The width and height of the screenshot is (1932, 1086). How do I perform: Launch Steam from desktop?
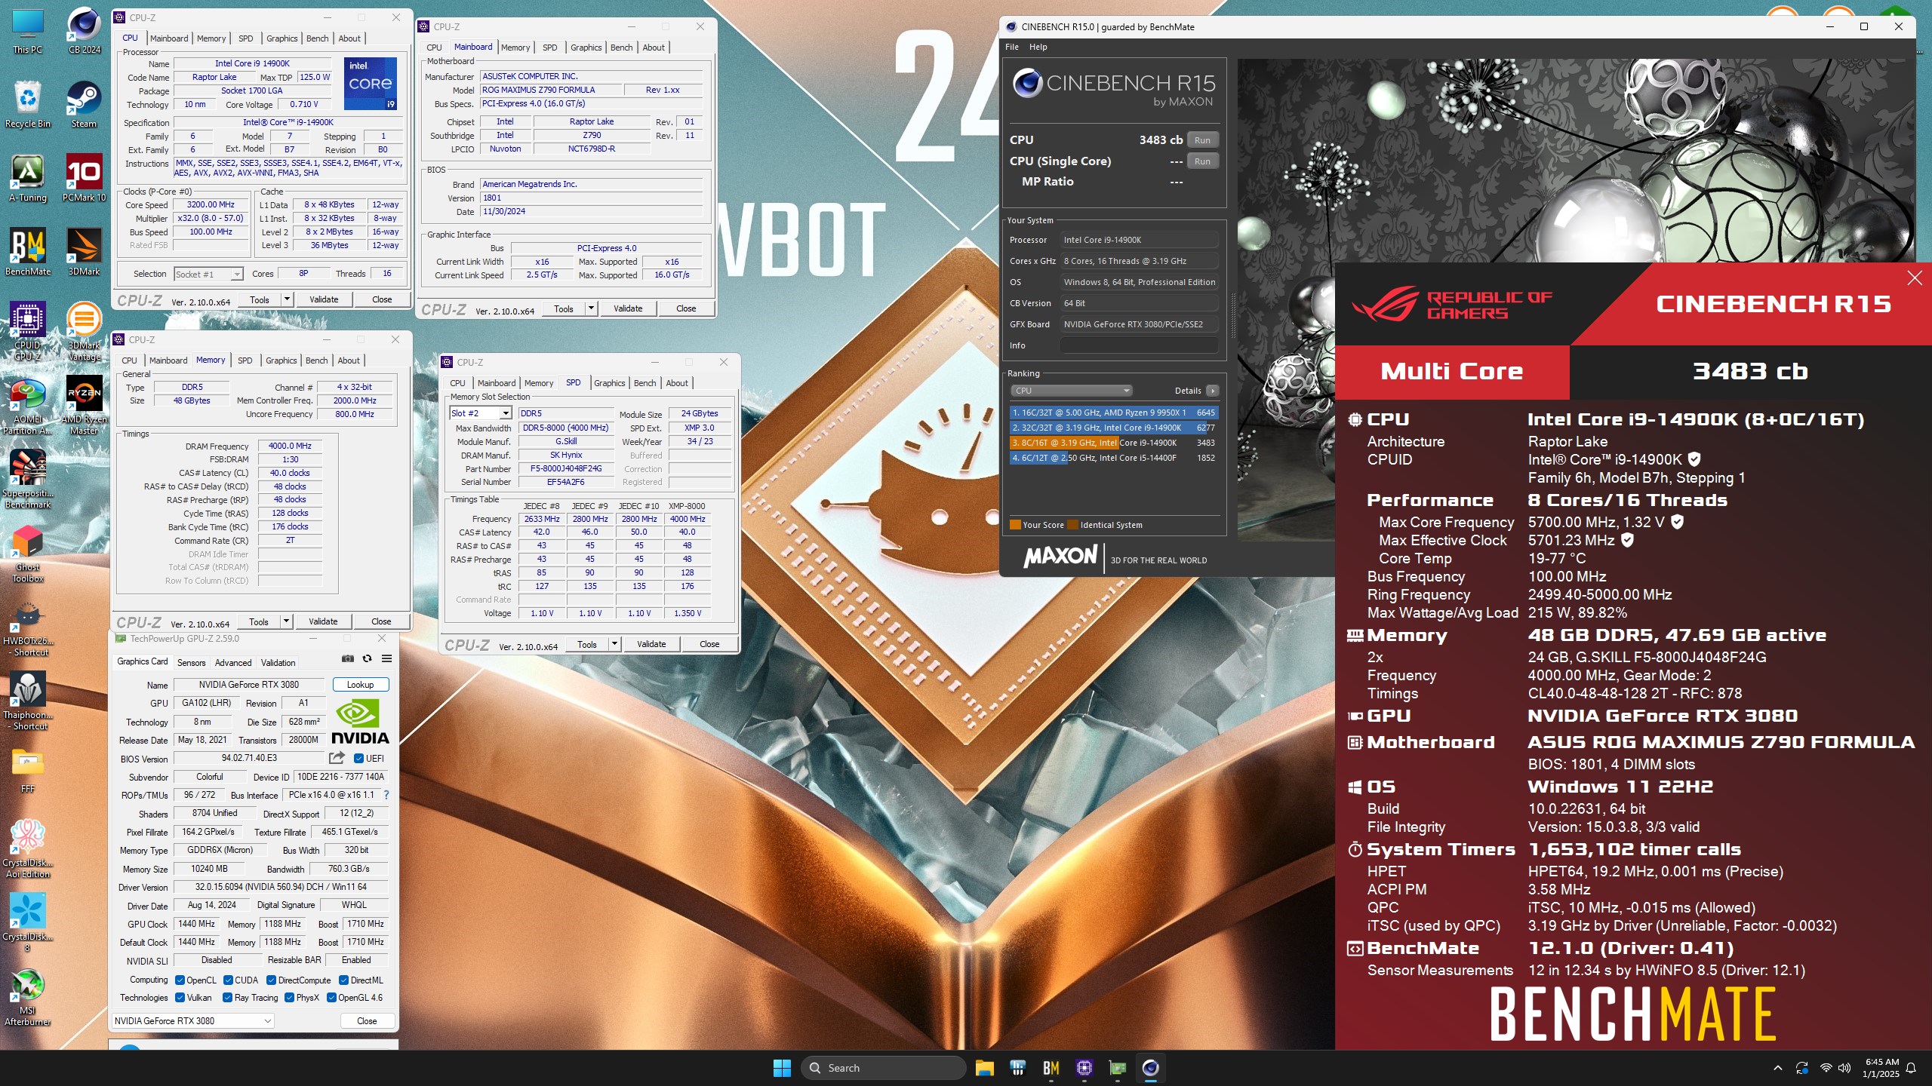tap(84, 106)
